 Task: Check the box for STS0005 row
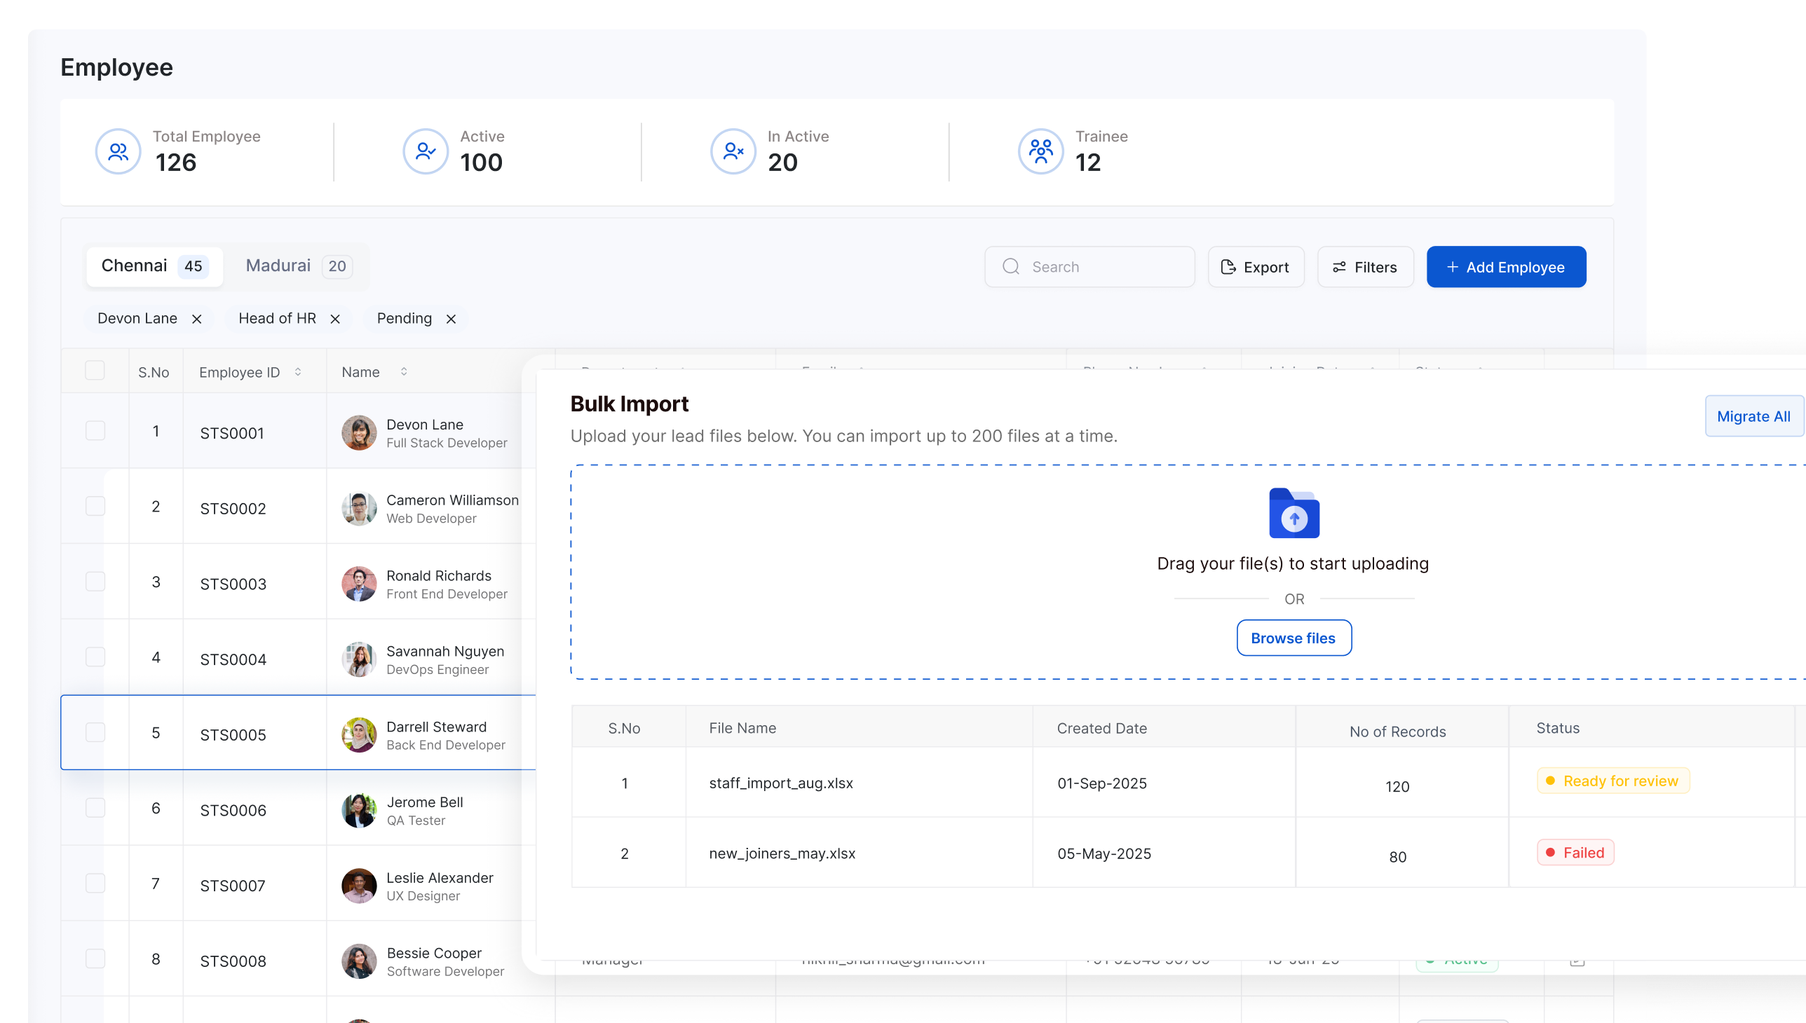[x=95, y=732]
